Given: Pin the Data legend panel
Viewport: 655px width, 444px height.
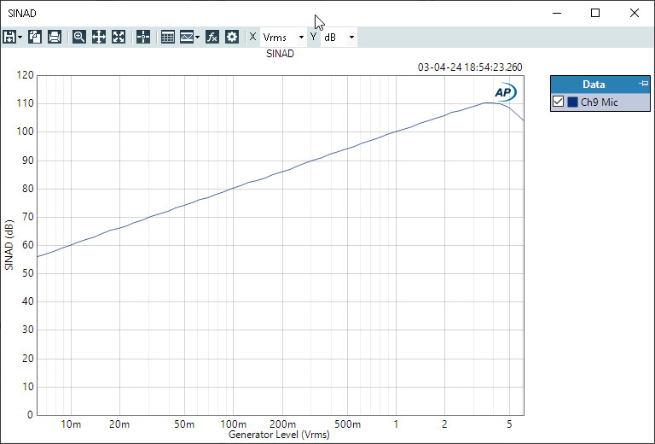Looking at the screenshot, I should tap(644, 84).
